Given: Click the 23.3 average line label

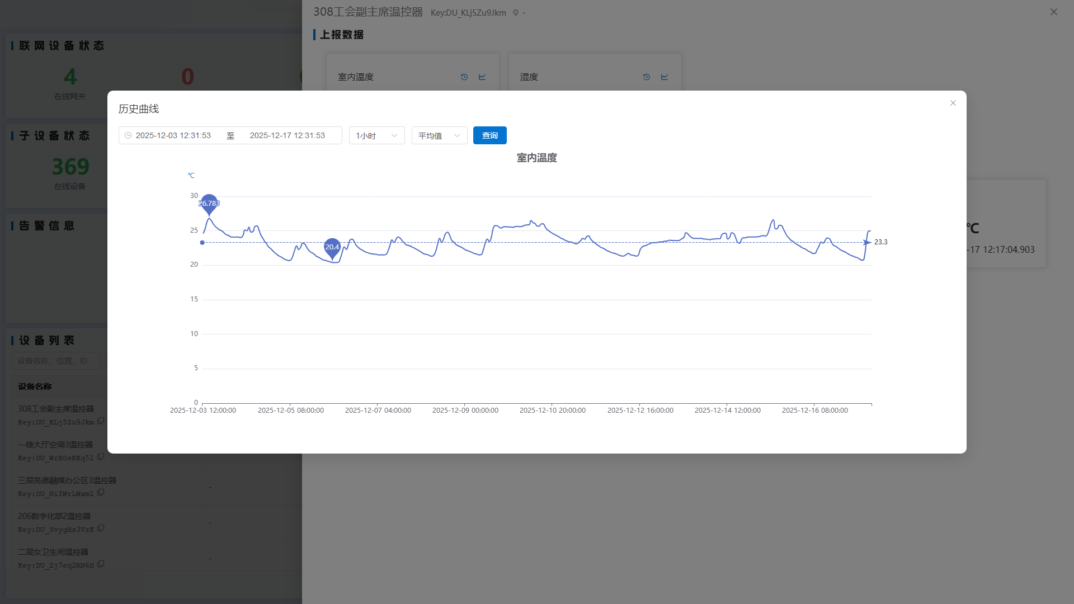Looking at the screenshot, I should [x=880, y=242].
